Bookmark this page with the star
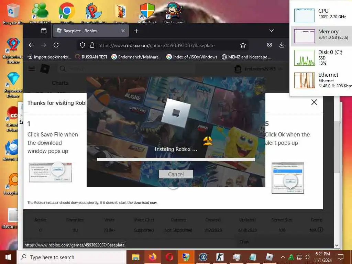Image resolution: width=352 pixels, height=264 pixels. point(243,45)
